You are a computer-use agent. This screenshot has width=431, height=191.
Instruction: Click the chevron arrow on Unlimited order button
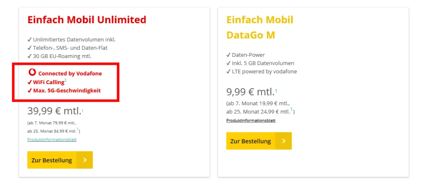tap(85, 160)
